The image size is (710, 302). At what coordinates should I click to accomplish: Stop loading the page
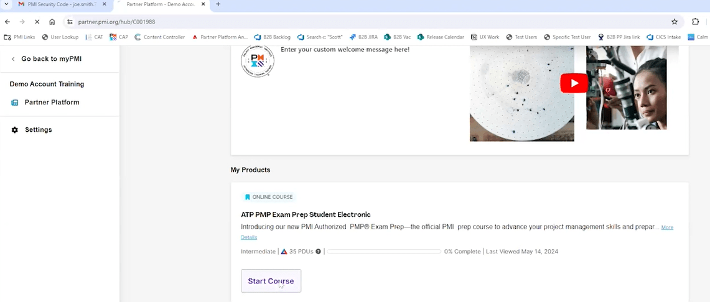click(37, 22)
